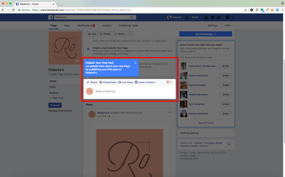285x177 pixels.
Task: Click the Share button
Action: pyautogui.click(x=119, y=34)
